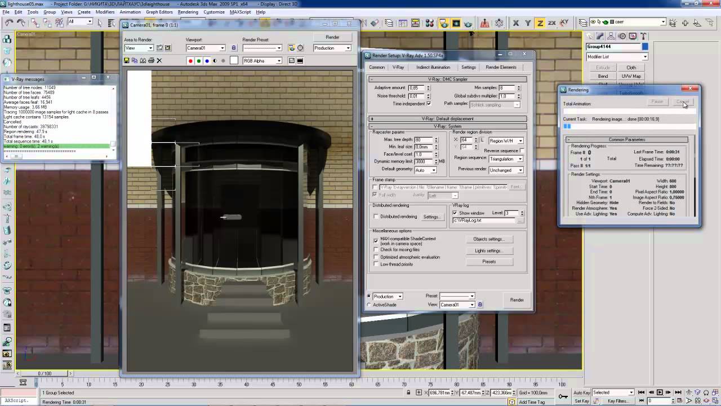
Task: Enable blue channel in frame window
Action: [207, 61]
